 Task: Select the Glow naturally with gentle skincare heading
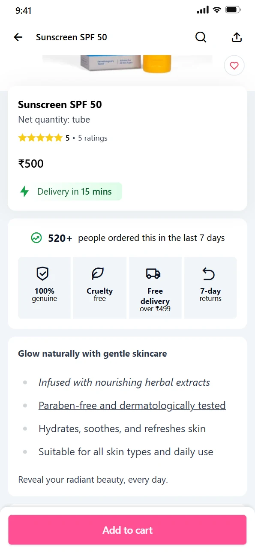[x=93, y=354]
